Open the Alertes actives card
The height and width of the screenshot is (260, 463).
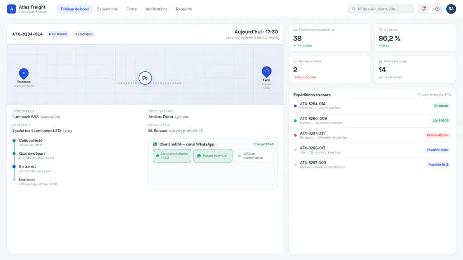click(x=329, y=69)
